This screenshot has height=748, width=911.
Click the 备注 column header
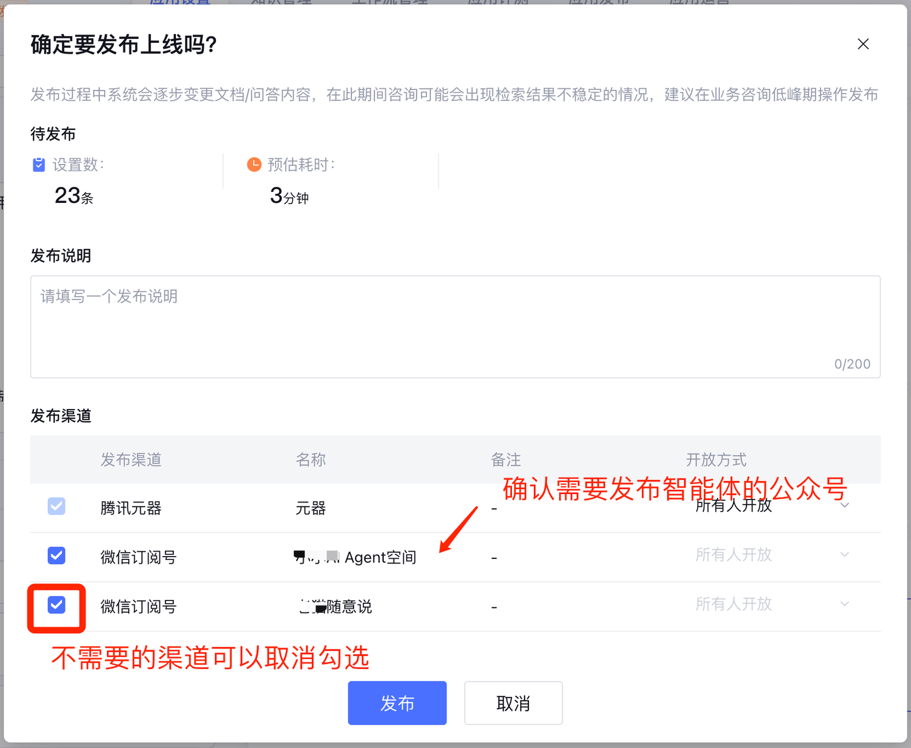[506, 460]
